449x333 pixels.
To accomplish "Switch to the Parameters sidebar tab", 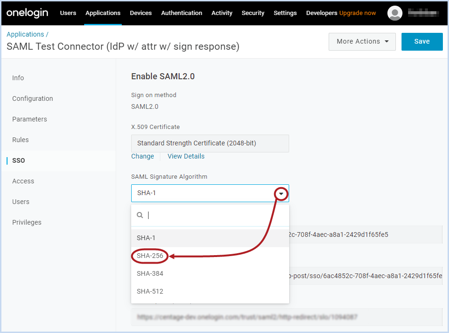I will tap(30, 119).
